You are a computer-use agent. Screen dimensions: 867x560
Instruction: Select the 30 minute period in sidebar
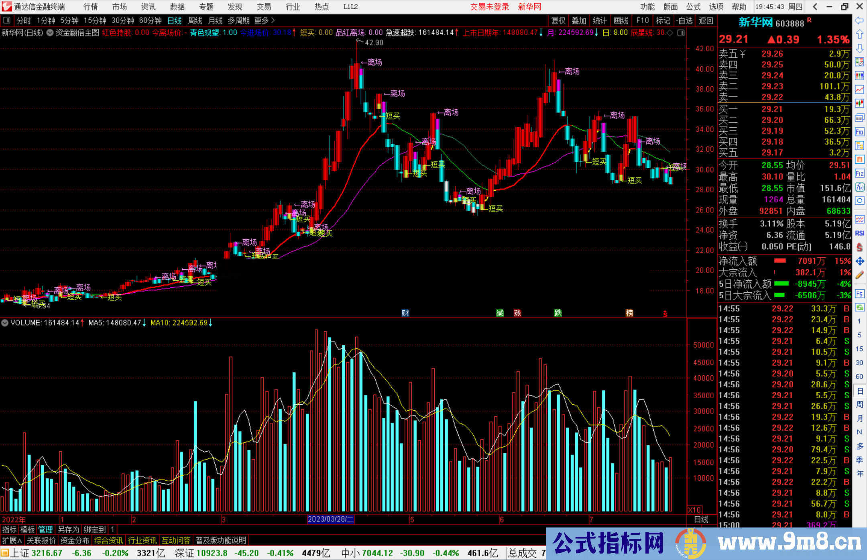coord(859,363)
